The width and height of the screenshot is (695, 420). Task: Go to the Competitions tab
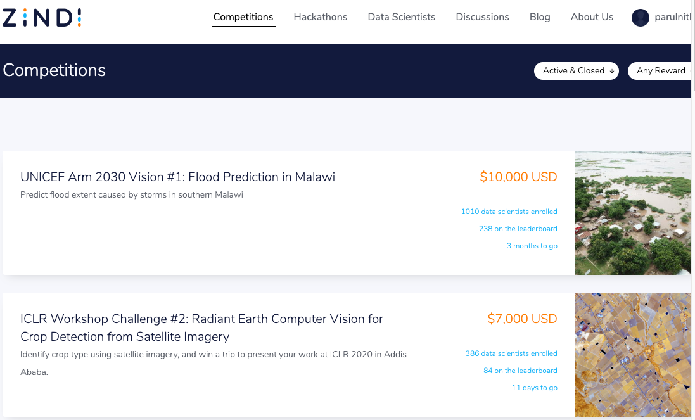pos(243,17)
